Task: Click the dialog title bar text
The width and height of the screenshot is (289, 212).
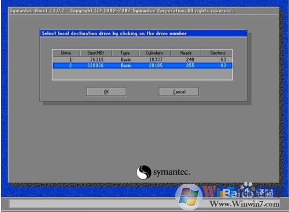Action: tap(114, 33)
